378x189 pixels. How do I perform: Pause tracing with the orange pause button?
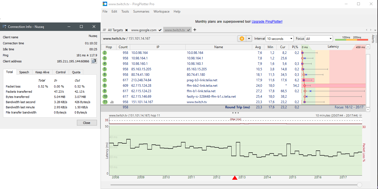tap(241, 39)
